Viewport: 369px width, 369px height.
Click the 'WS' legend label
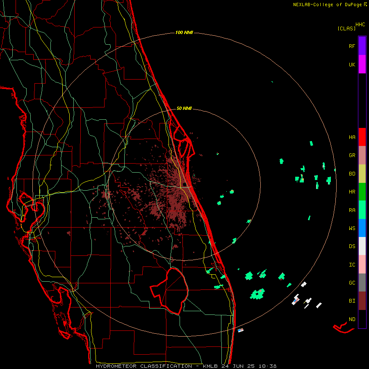(352, 228)
